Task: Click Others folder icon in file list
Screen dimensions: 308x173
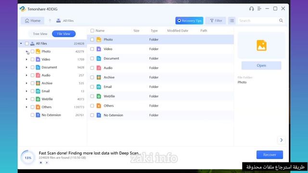Action: point(99,106)
